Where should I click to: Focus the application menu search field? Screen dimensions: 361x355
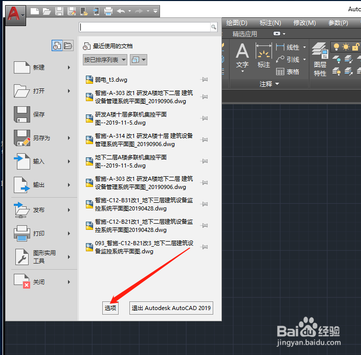[x=145, y=27]
